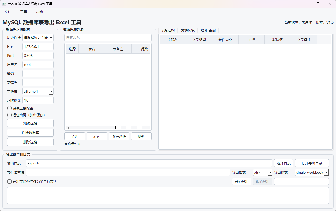Focus the Port input field
The width and height of the screenshot is (336, 211).
tap(38, 56)
